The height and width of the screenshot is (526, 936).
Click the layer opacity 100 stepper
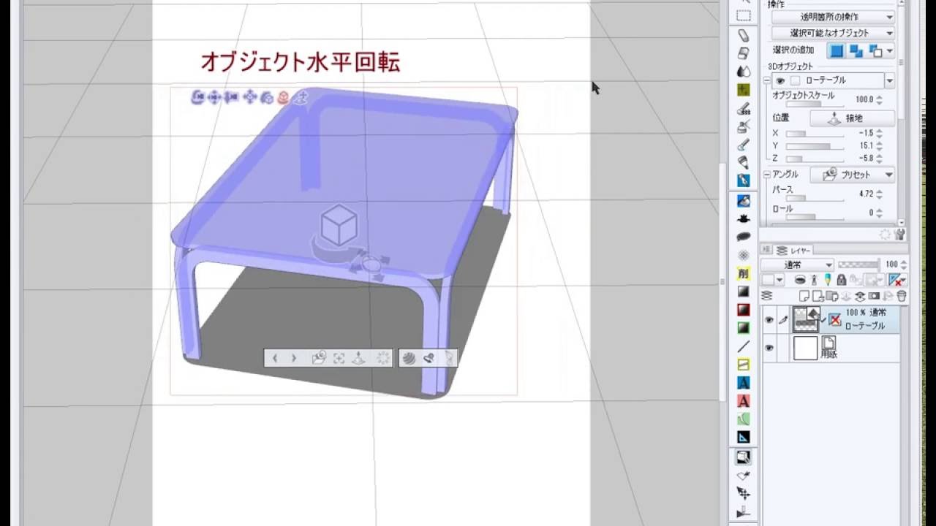point(905,264)
